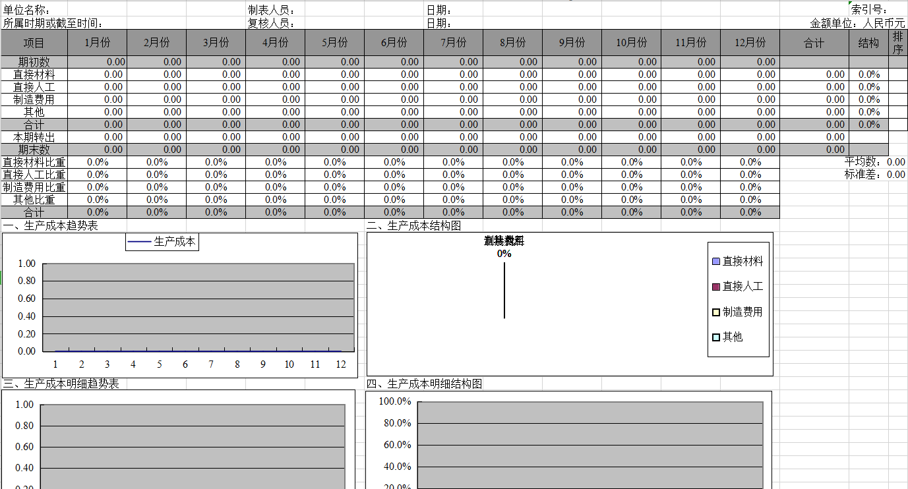Click the 12月份 column header

click(x=750, y=43)
